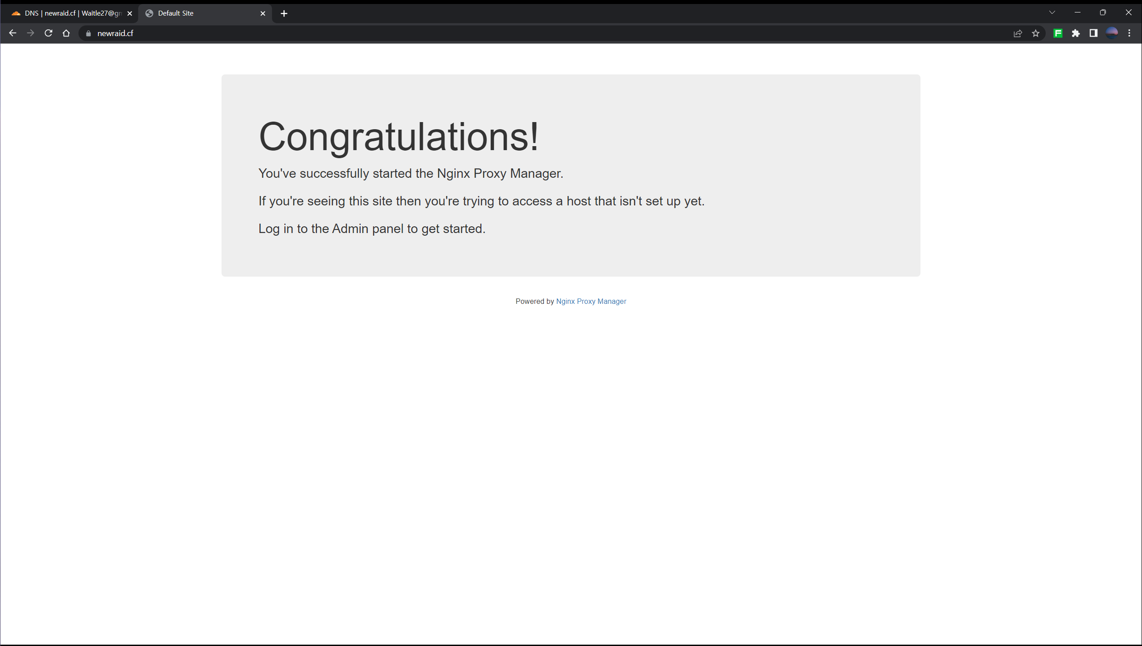This screenshot has width=1142, height=646.
Task: Reload the newraid.cf page
Action: pos(49,33)
